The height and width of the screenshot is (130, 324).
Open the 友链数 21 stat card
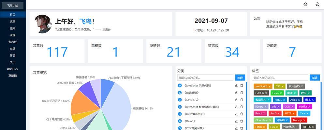point(174,51)
